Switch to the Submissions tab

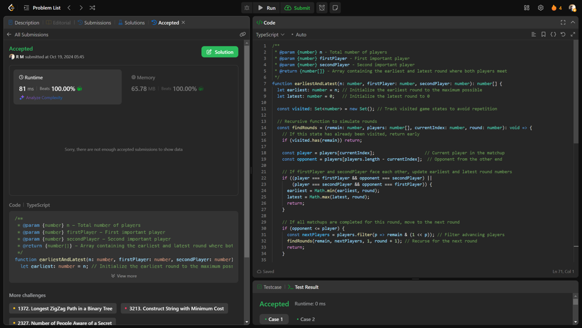(94, 23)
